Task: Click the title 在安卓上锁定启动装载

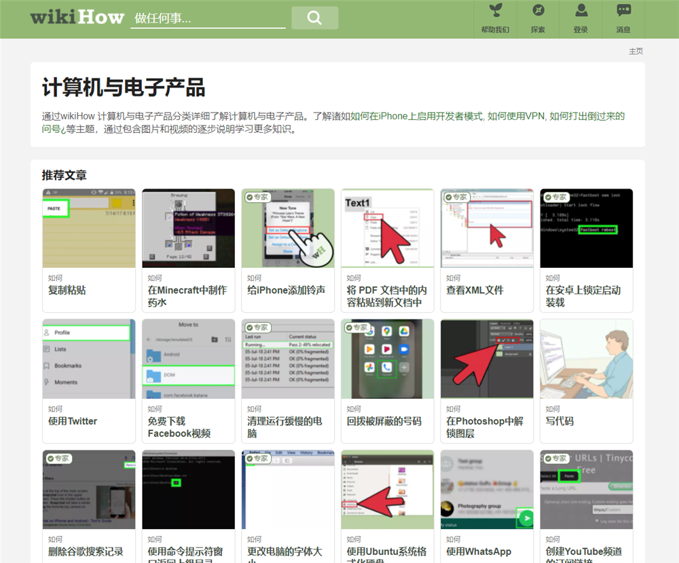Action: click(x=583, y=296)
